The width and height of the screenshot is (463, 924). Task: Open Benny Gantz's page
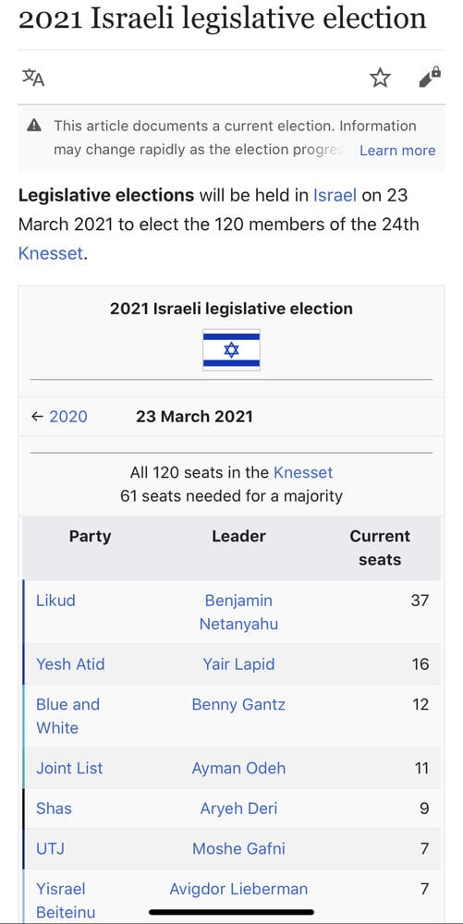click(x=238, y=704)
